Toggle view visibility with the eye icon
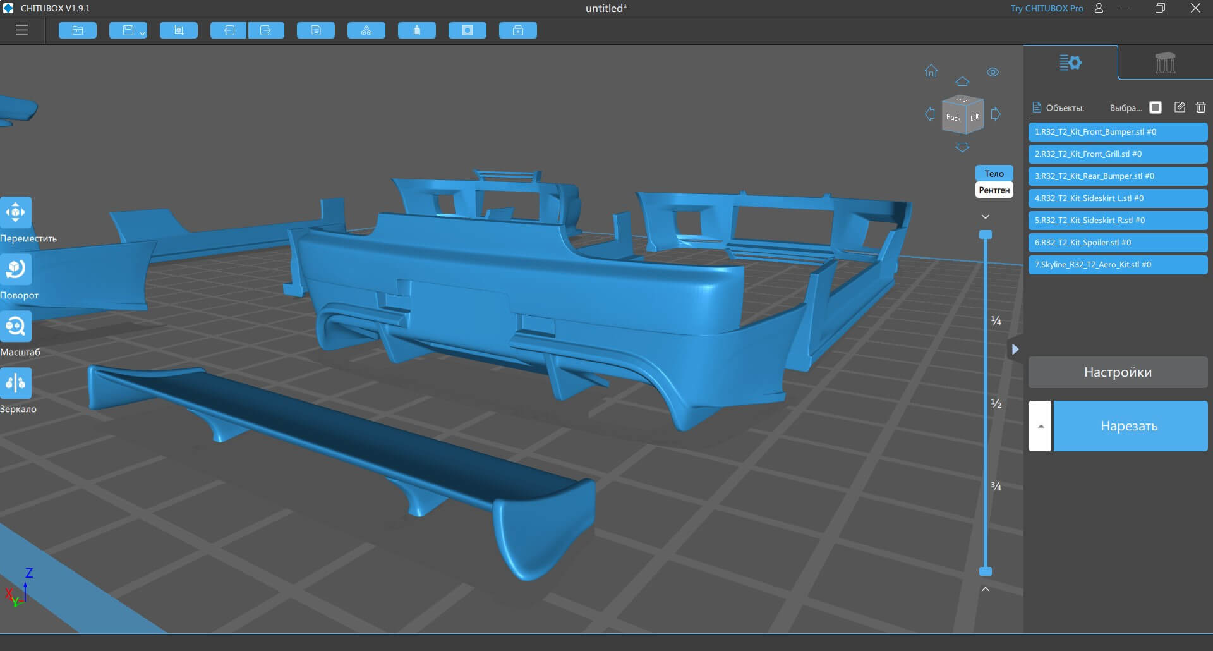 click(x=993, y=72)
